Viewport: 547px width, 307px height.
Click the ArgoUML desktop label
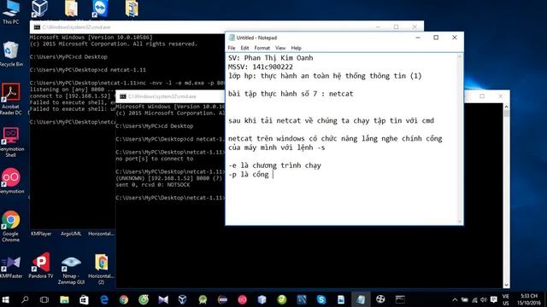[71, 234]
